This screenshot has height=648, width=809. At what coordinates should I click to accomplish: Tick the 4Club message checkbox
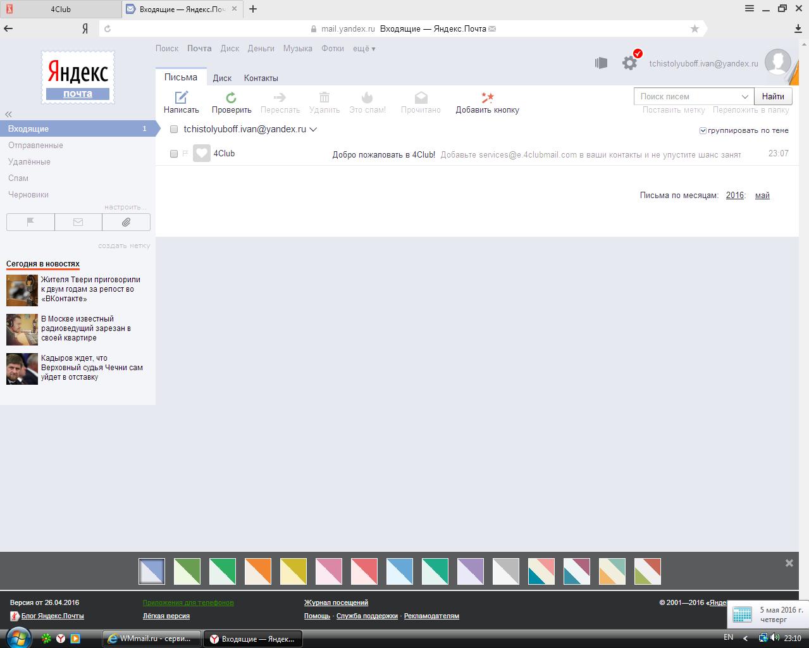pos(174,154)
